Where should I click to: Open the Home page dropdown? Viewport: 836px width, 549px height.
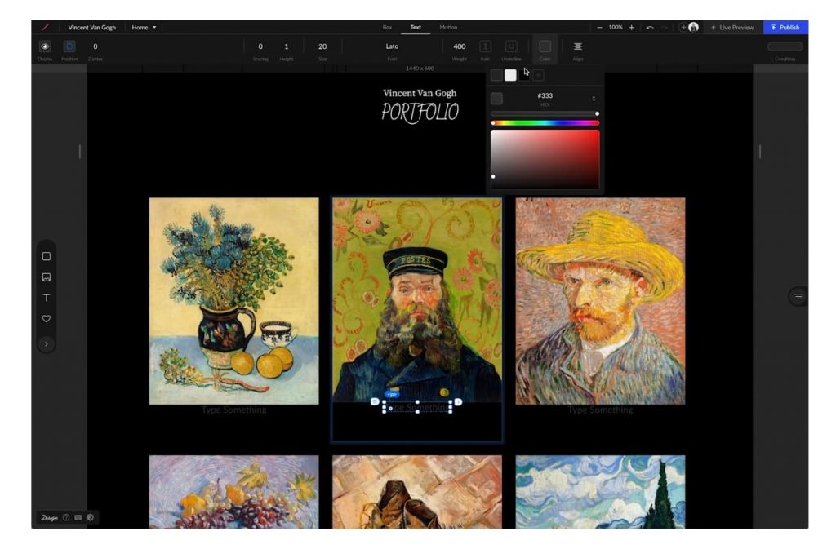pyautogui.click(x=144, y=27)
